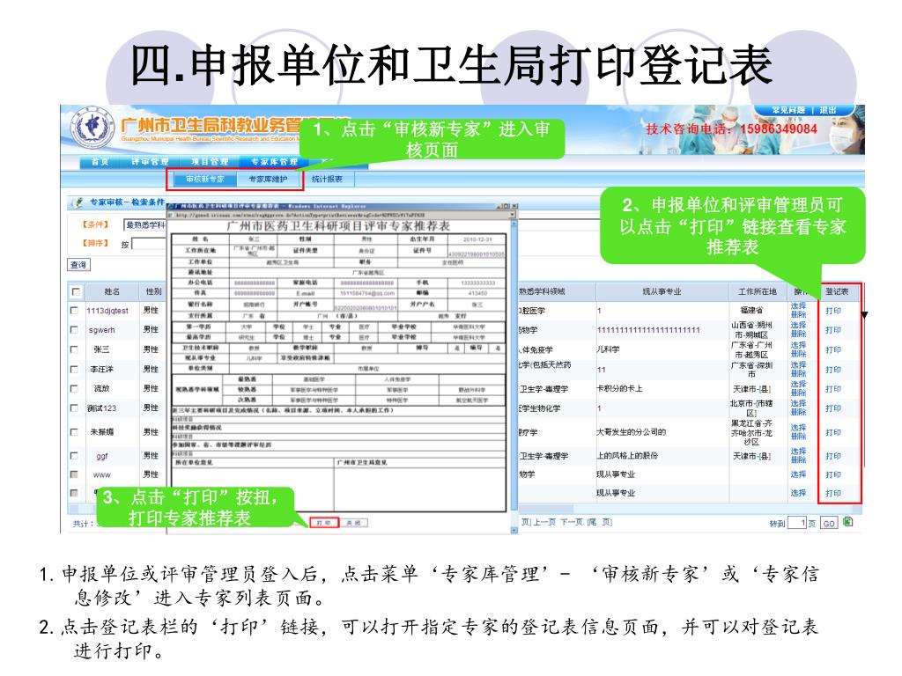The height and width of the screenshot is (676, 902).
Task: Click the sgwerh name cell
Action: pos(102,330)
